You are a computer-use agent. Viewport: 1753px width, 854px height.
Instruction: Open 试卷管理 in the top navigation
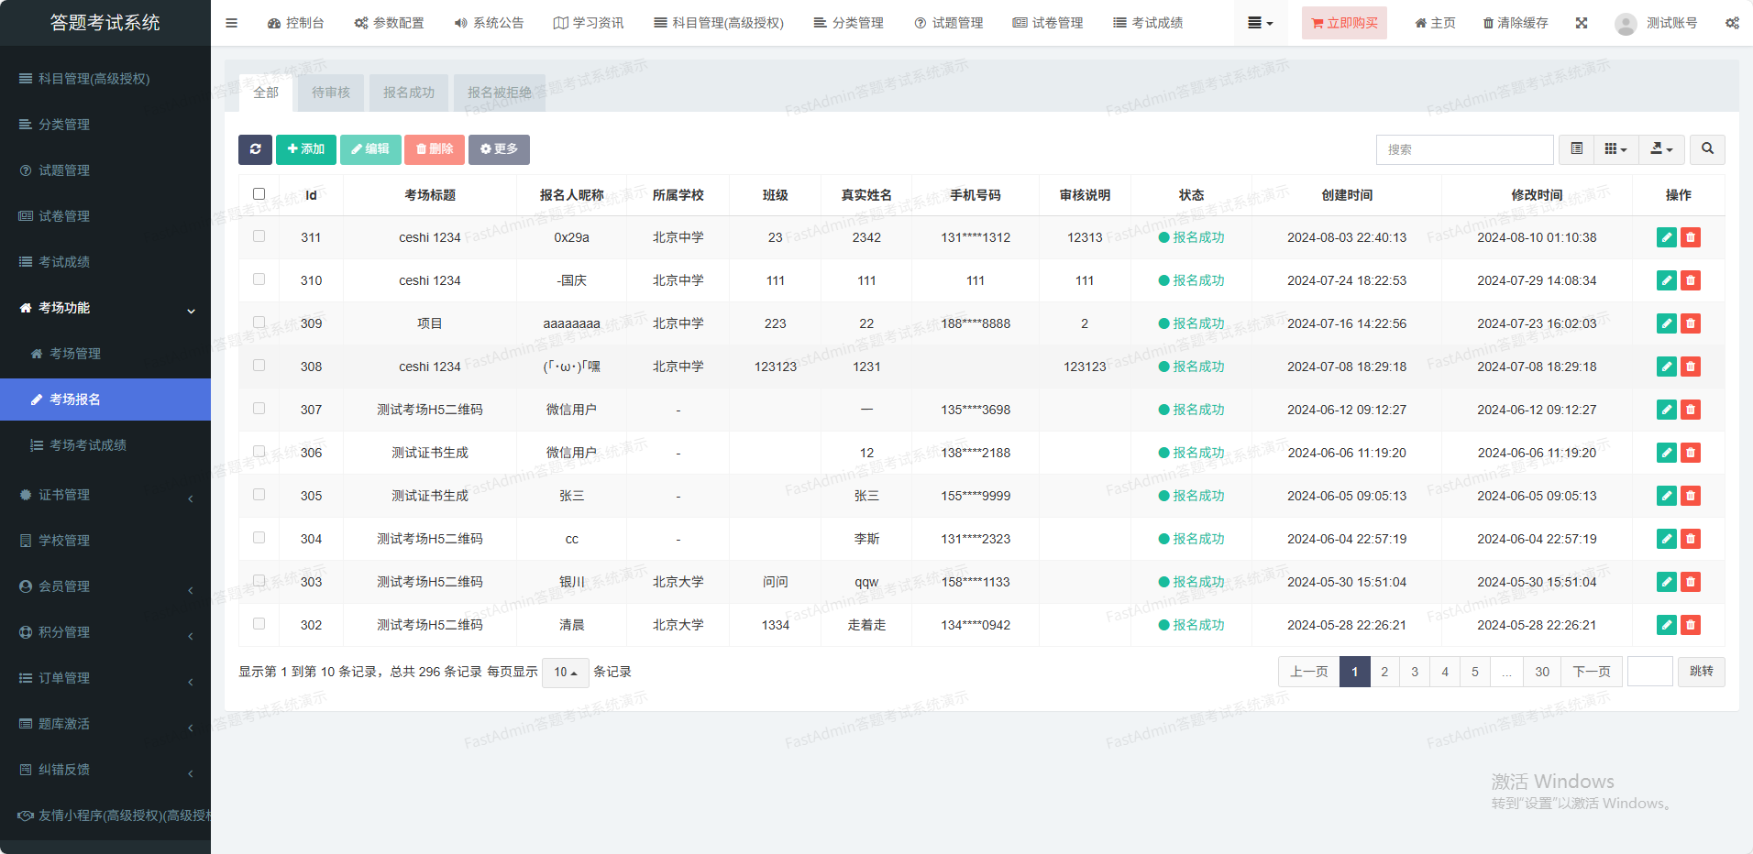pyautogui.click(x=1048, y=23)
